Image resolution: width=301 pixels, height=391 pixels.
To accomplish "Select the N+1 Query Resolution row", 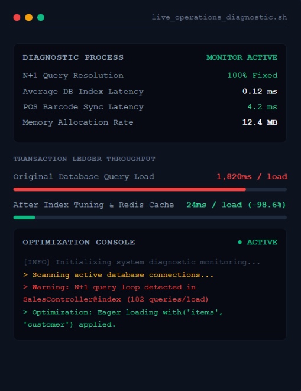I will tap(150, 76).
